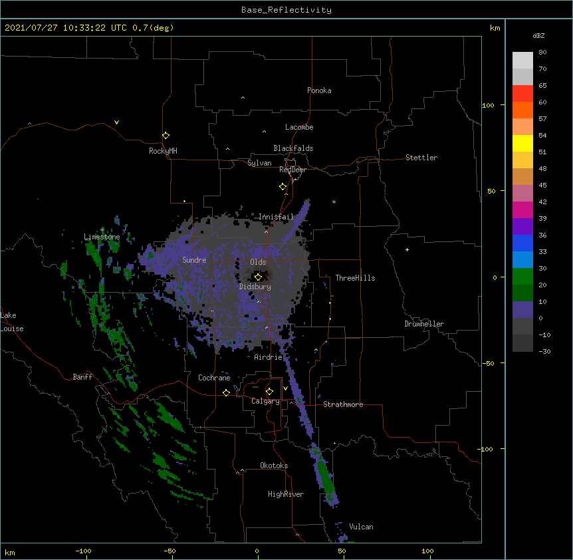Click the Calgary city label
Screen dimensions: 573x560
tap(265, 401)
